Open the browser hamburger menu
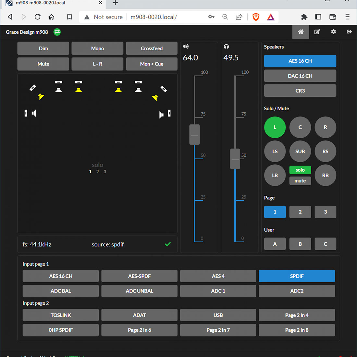This screenshot has width=357, height=357. [x=348, y=17]
